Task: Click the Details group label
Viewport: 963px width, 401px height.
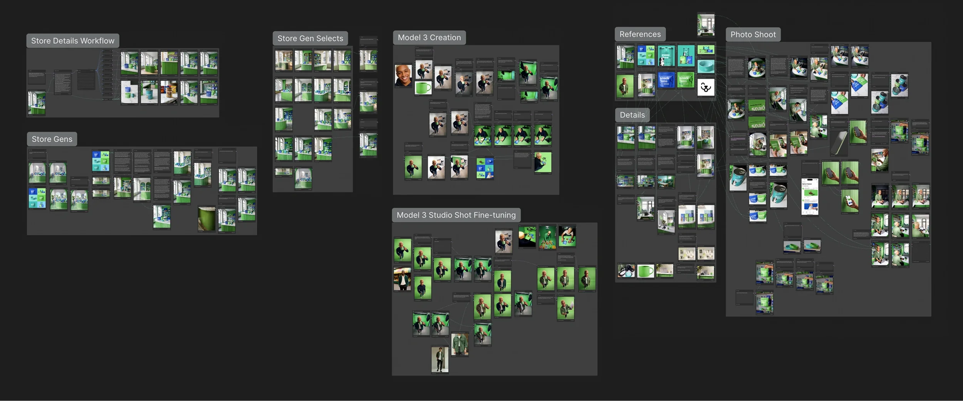Action: (632, 115)
